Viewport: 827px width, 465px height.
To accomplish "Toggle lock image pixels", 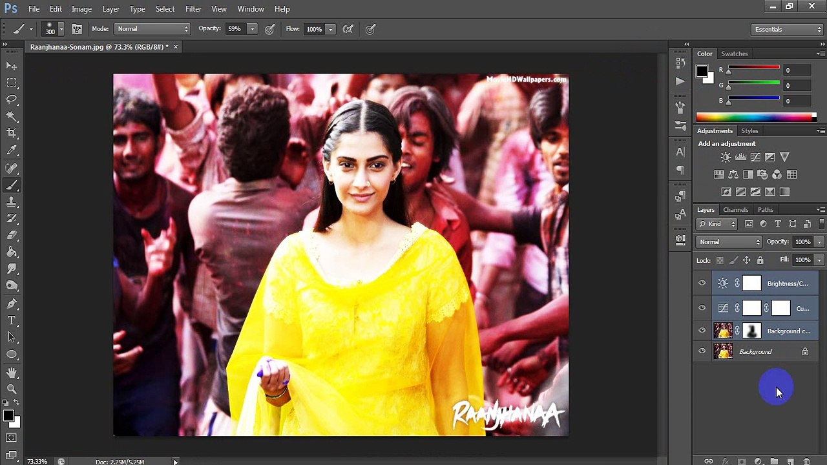I will pos(733,260).
